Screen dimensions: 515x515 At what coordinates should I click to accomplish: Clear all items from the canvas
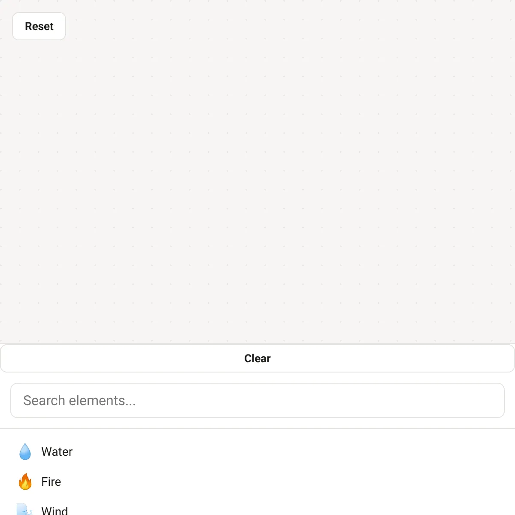pos(257,358)
